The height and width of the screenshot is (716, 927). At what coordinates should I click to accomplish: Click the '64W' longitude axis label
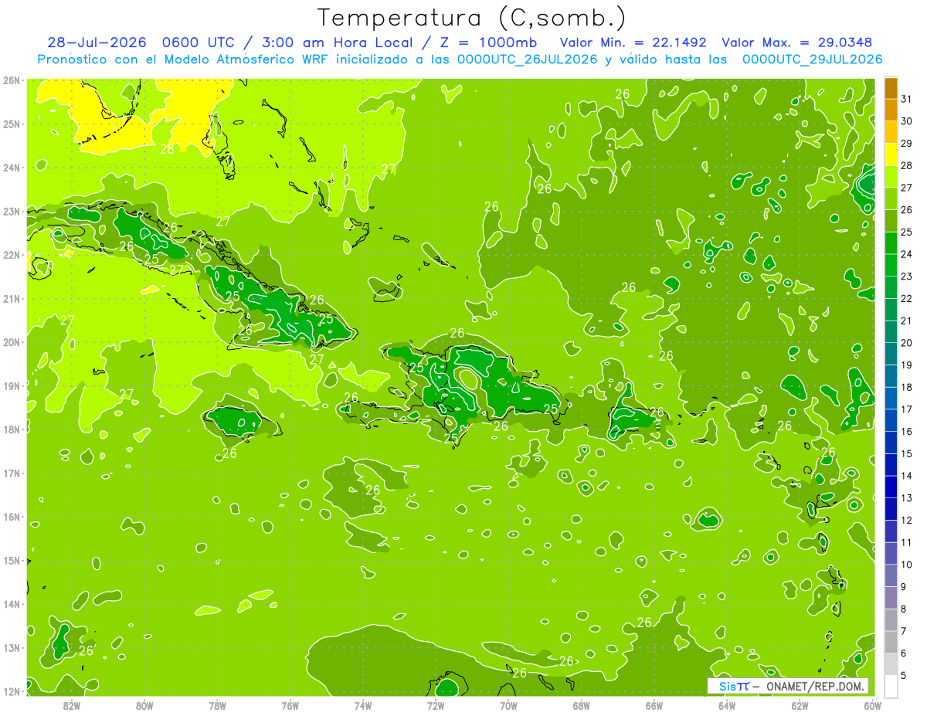pyautogui.click(x=727, y=705)
